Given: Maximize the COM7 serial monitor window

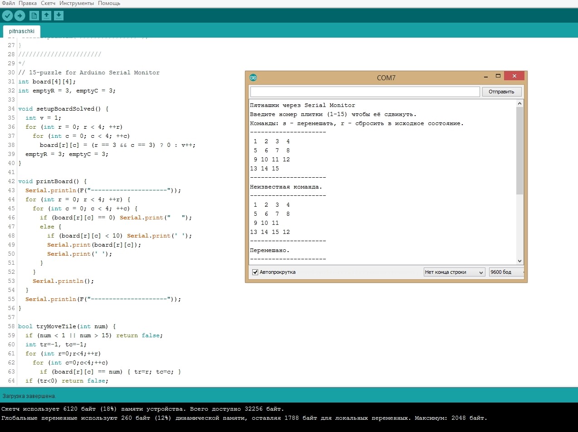Looking at the screenshot, I should 498,76.
